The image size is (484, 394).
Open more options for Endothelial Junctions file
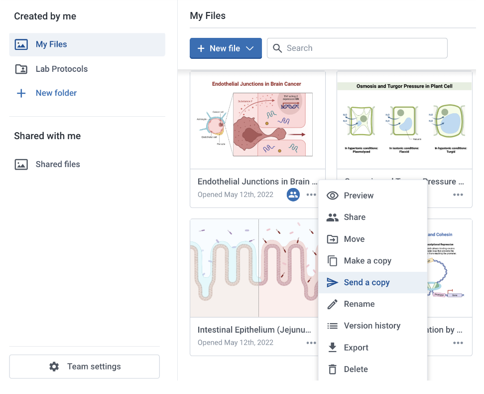pyautogui.click(x=311, y=195)
